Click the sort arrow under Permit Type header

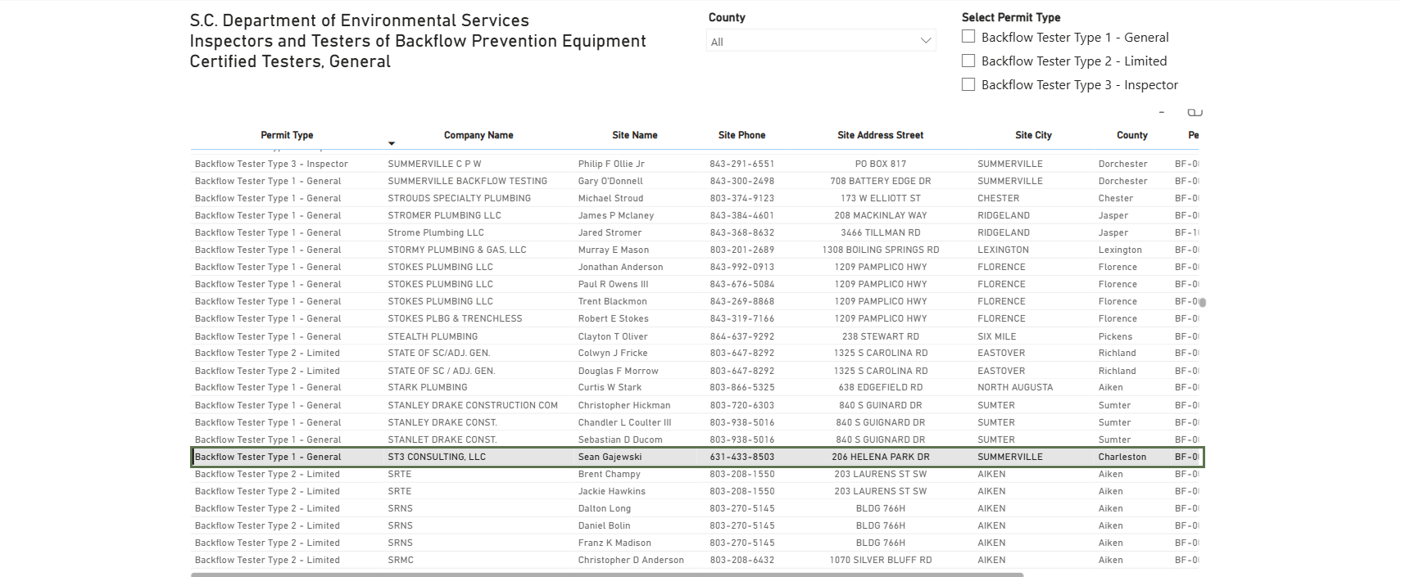(x=392, y=144)
